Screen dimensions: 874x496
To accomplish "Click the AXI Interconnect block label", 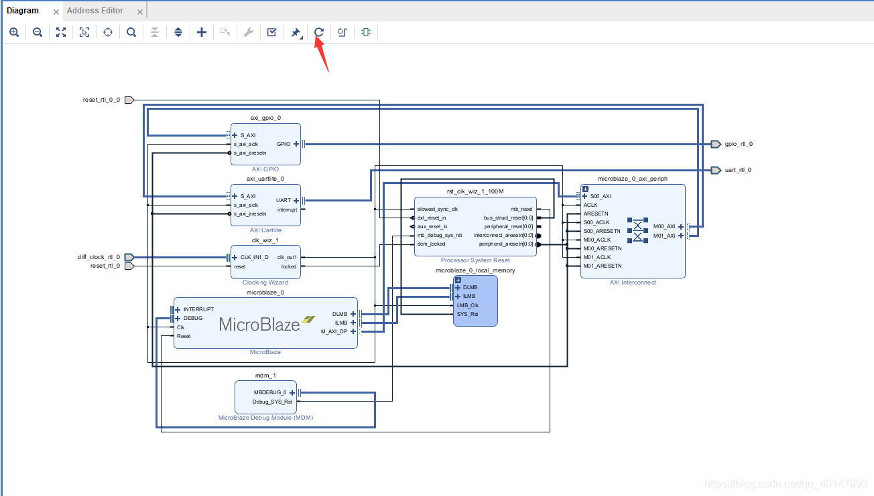I will pyautogui.click(x=633, y=282).
